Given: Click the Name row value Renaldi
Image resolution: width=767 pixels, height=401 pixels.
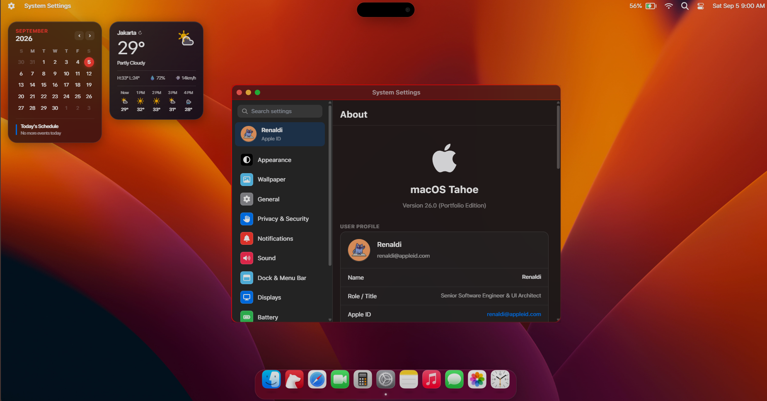Looking at the screenshot, I should 532,277.
